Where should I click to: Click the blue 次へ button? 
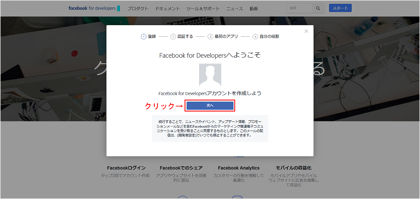coord(210,105)
